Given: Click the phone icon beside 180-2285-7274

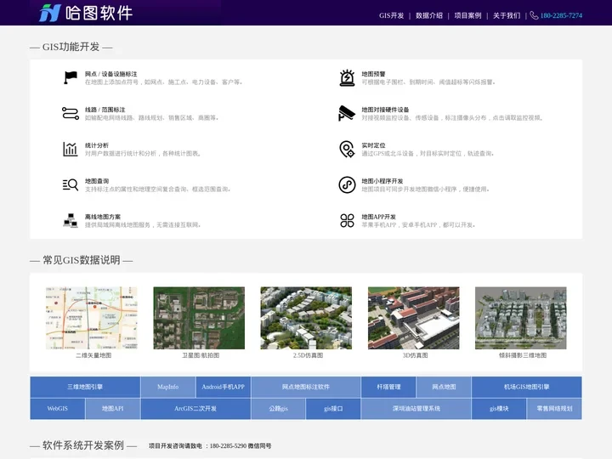Looking at the screenshot, I should click(x=534, y=15).
